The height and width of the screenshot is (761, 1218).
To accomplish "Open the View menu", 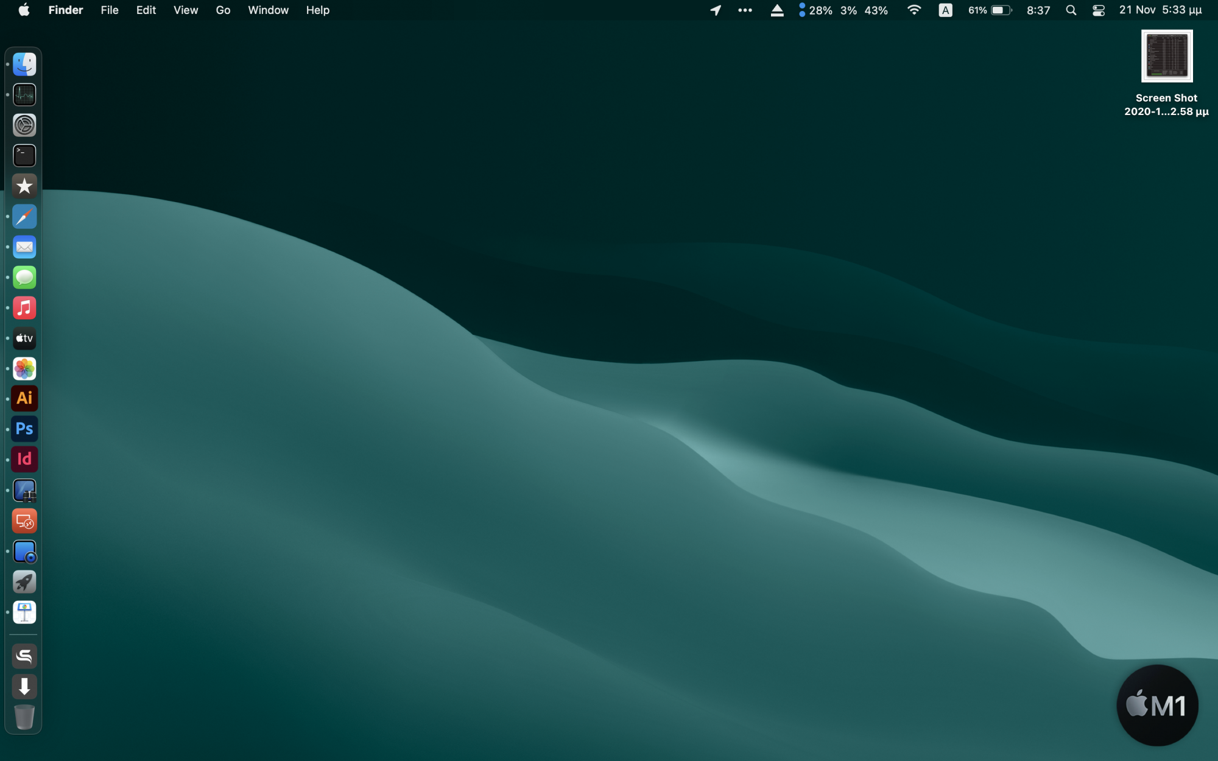I will coord(185,10).
